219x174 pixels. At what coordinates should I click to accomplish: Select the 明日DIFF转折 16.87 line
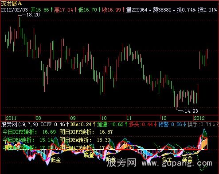[86, 132]
